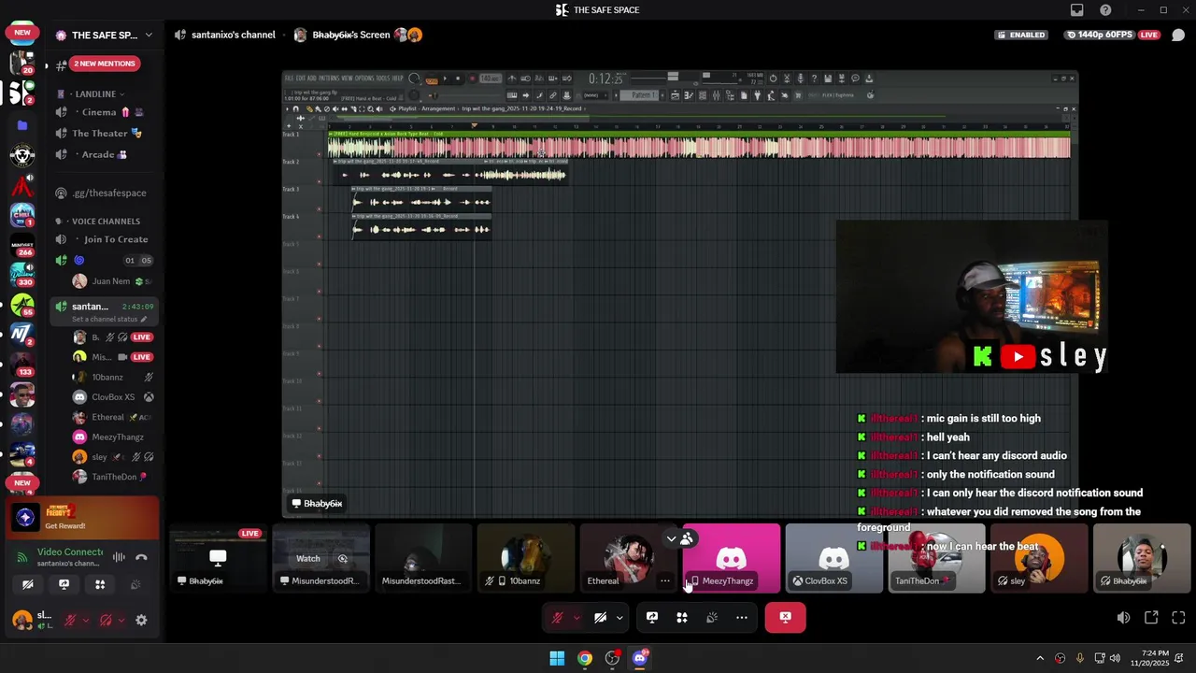Click the red disconnect call button

pos(786,618)
